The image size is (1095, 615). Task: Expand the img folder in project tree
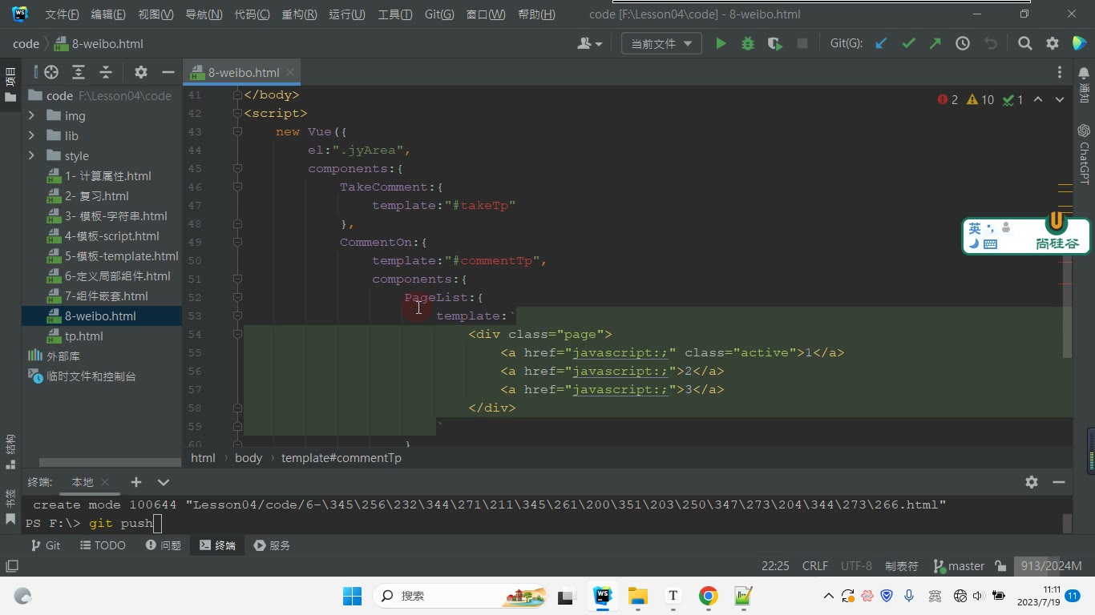pyautogui.click(x=31, y=116)
